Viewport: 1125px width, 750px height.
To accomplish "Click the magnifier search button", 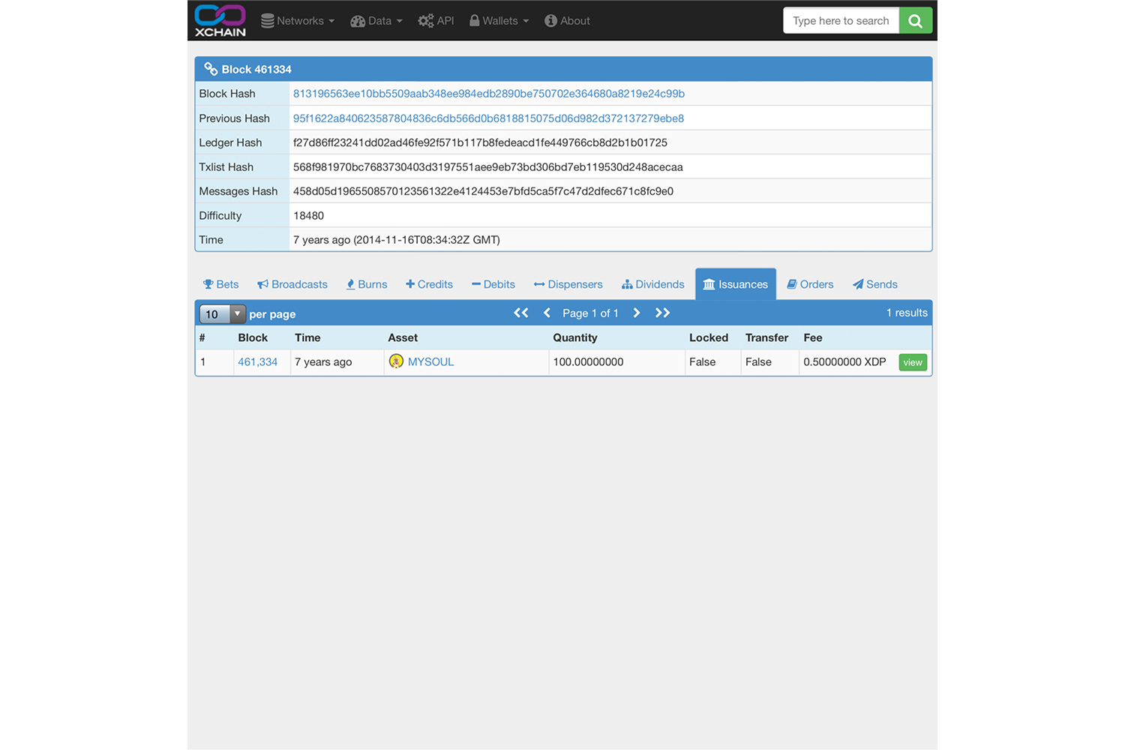I will [915, 21].
